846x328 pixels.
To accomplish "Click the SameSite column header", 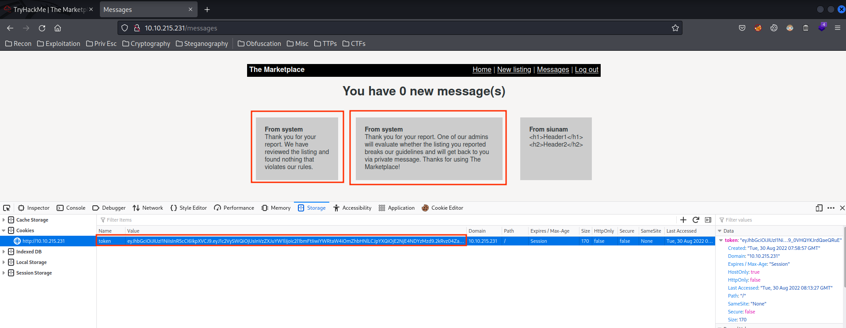I will [x=651, y=231].
